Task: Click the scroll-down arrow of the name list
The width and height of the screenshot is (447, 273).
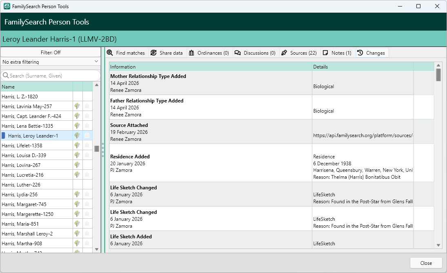Action: tap(97, 249)
